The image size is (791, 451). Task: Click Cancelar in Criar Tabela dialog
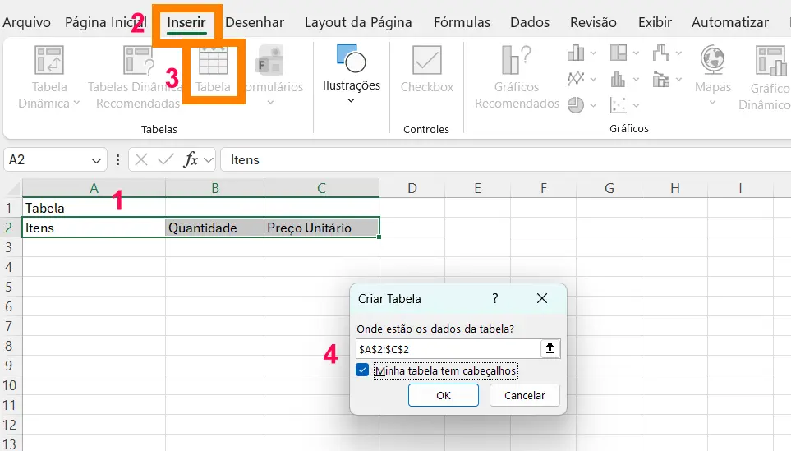(x=525, y=395)
